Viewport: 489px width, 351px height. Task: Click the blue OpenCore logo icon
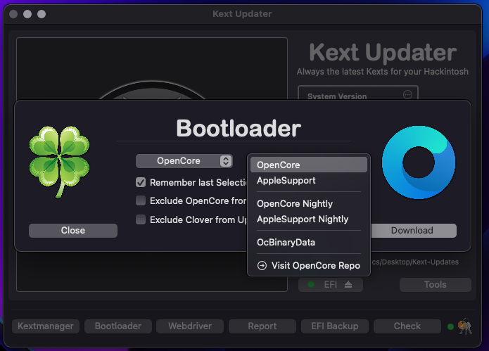pos(419,162)
